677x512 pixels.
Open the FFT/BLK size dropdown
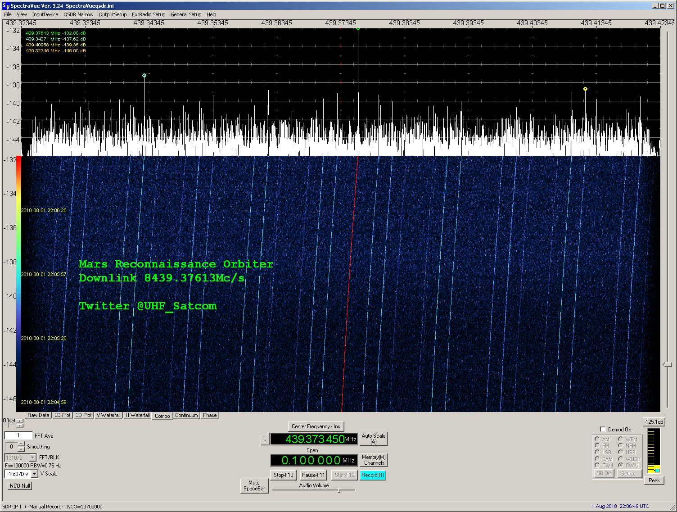click(33, 457)
